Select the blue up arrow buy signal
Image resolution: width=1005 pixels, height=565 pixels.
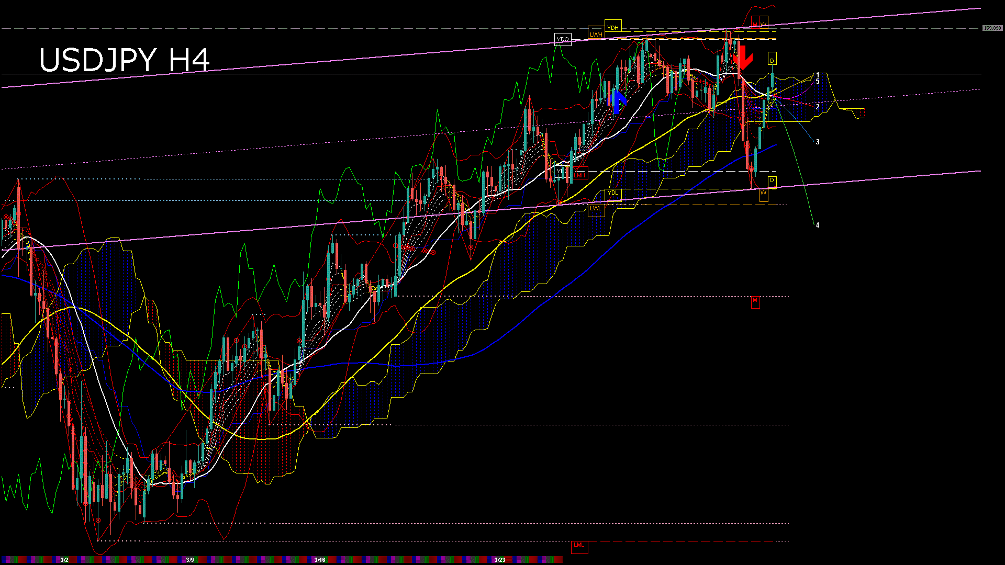(x=619, y=99)
